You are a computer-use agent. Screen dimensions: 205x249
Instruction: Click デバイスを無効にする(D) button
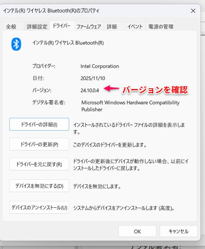pyautogui.click(x=39, y=186)
